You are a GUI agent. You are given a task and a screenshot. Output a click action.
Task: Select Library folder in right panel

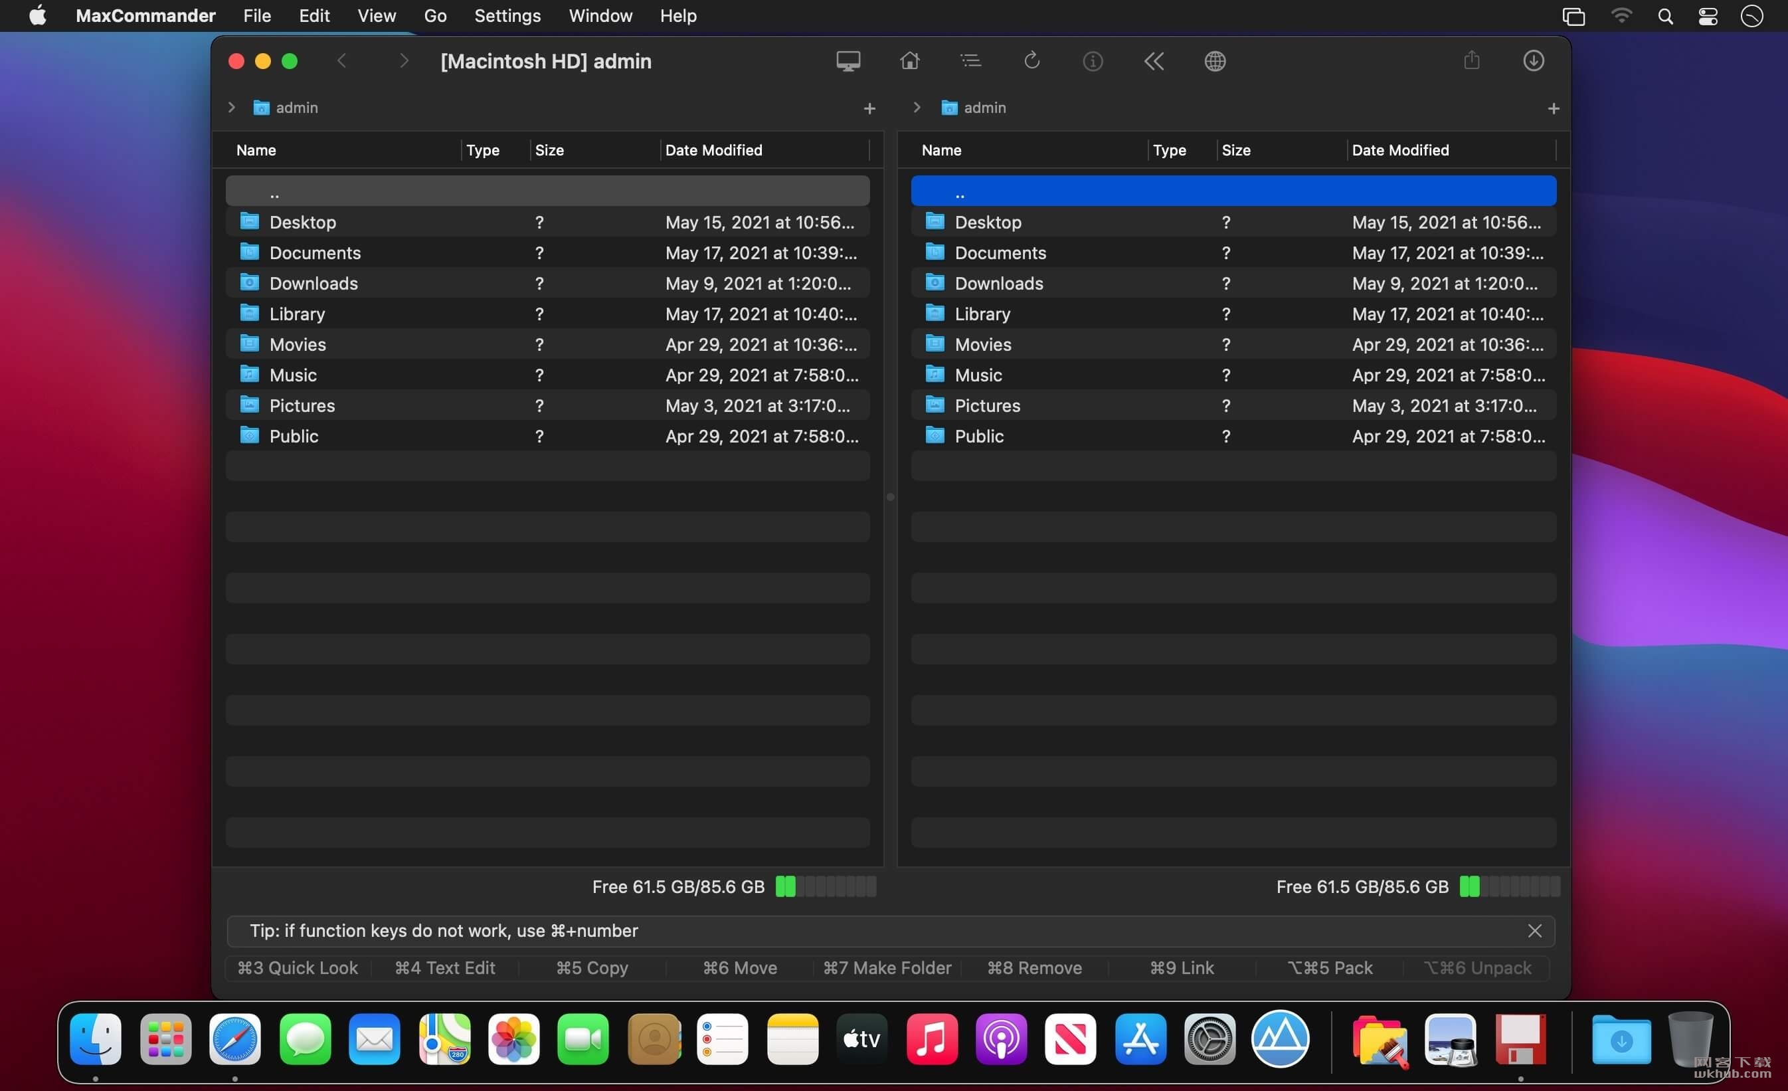click(1233, 313)
